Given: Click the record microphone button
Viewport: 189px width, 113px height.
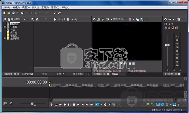Looking at the screenshot, I should (x=52, y=105).
